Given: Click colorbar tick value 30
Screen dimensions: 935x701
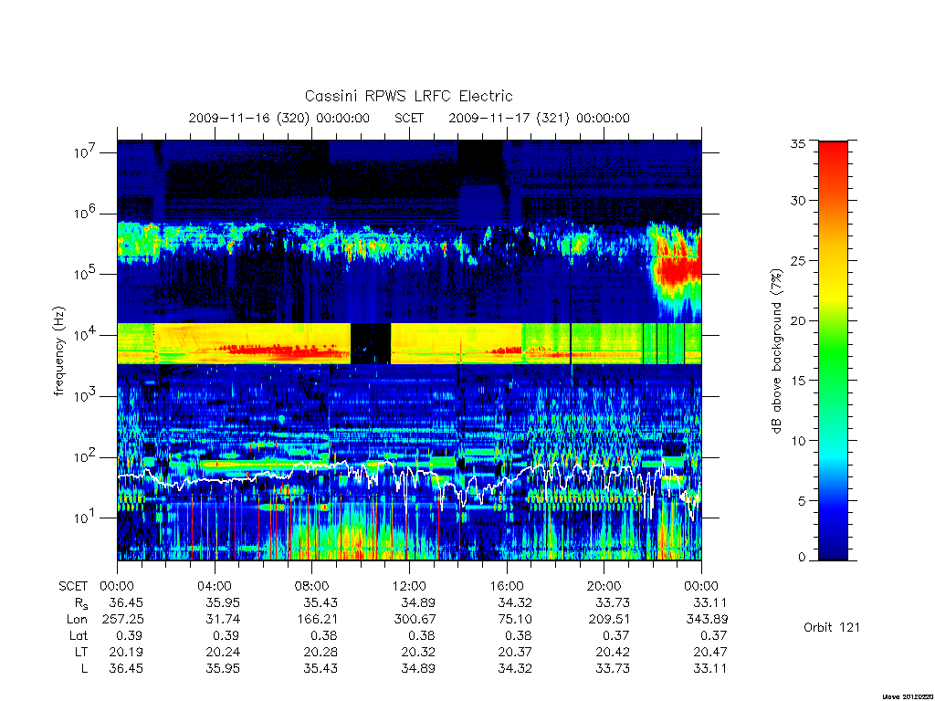Looking at the screenshot, I should point(798,201).
